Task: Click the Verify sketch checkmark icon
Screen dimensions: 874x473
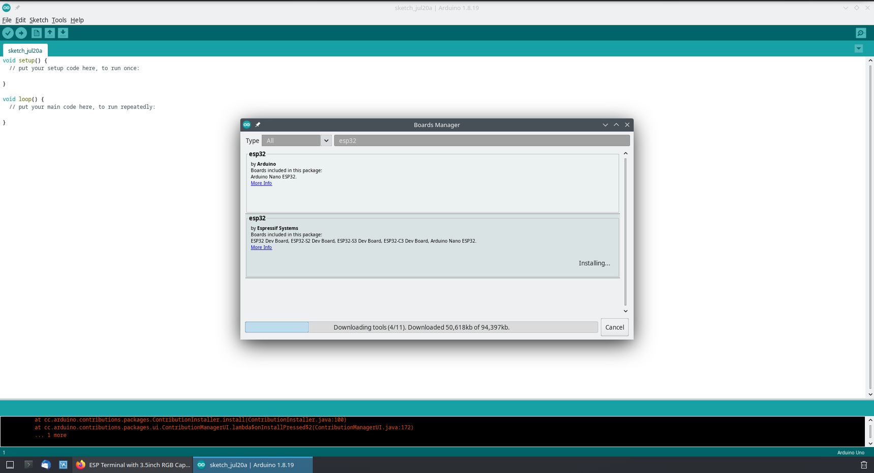Action: [8, 33]
